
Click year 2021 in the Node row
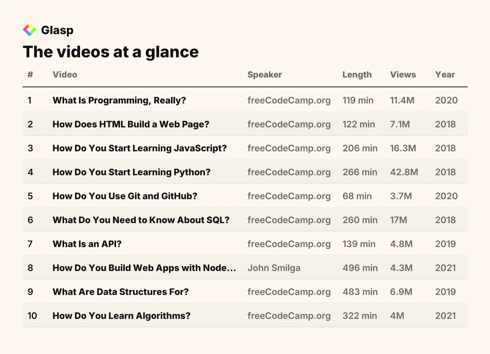click(446, 268)
